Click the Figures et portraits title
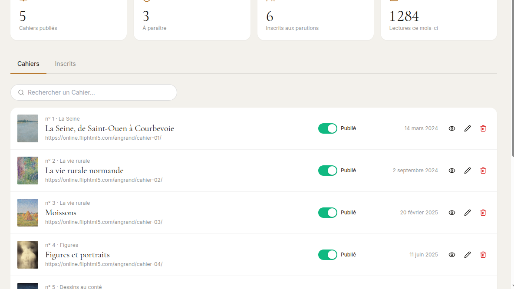Image resolution: width=514 pixels, height=289 pixels. (77, 255)
